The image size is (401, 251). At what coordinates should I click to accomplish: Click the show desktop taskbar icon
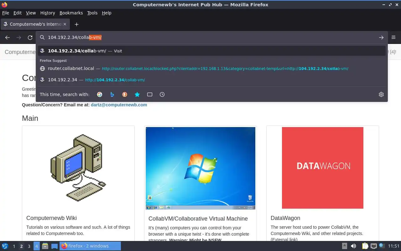(55, 246)
